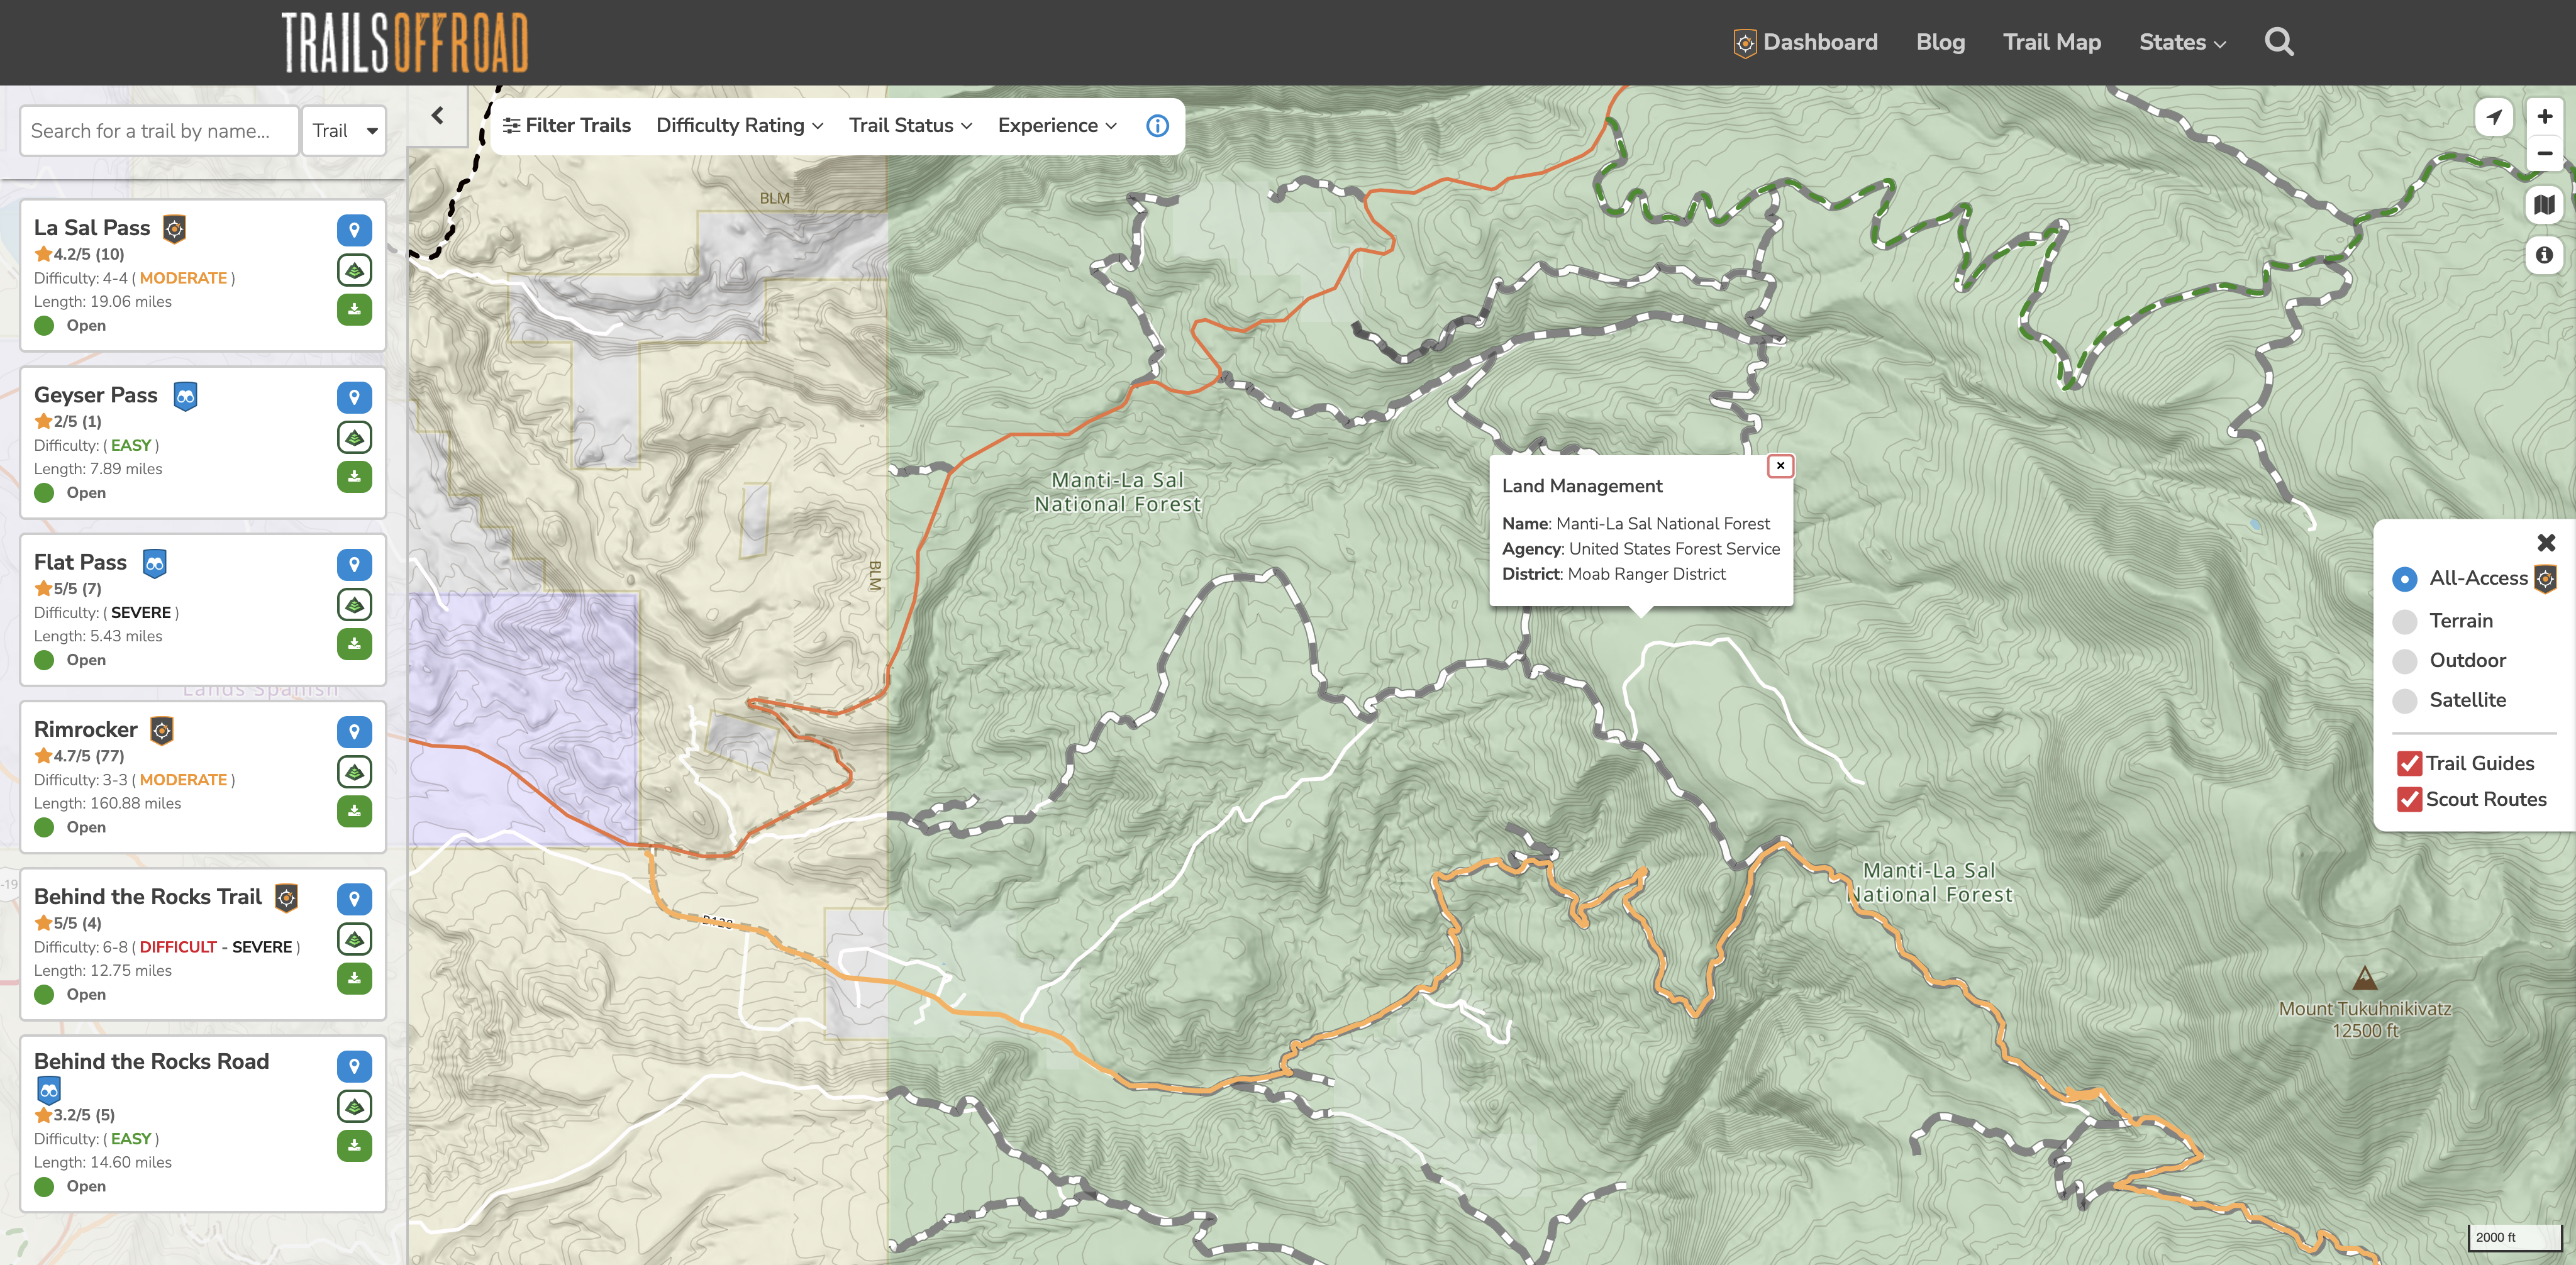Open the Geyser Pass trail title
This screenshot has height=1265, width=2576.
pos(96,395)
